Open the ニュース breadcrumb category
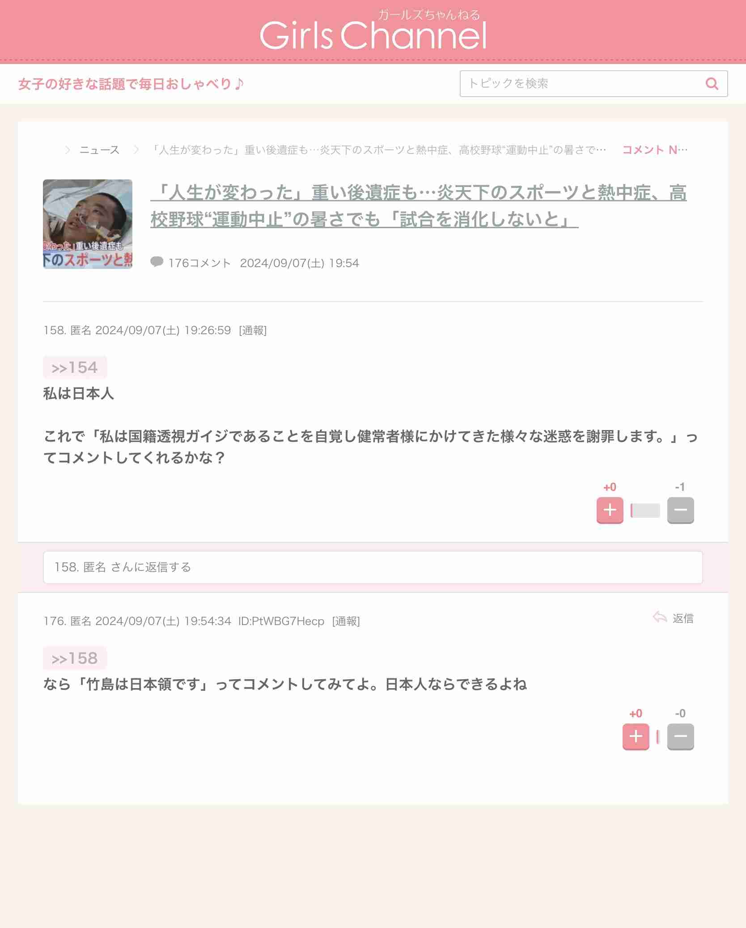 click(x=99, y=150)
